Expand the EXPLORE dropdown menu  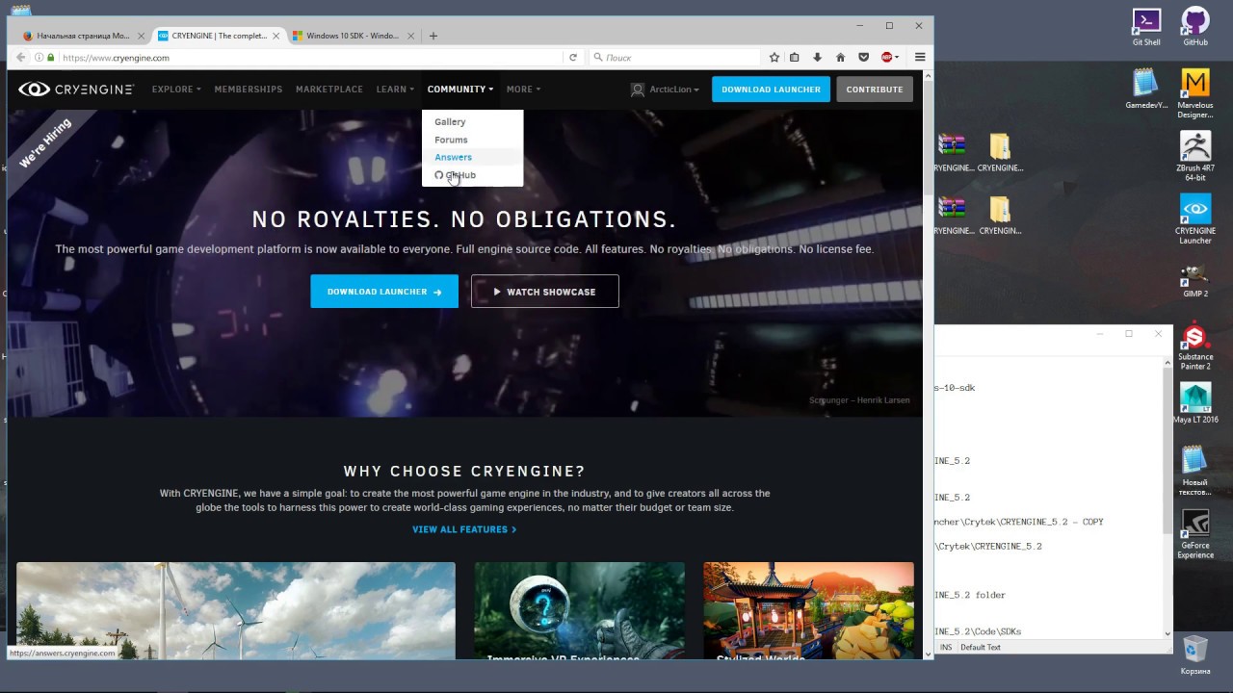(x=176, y=90)
